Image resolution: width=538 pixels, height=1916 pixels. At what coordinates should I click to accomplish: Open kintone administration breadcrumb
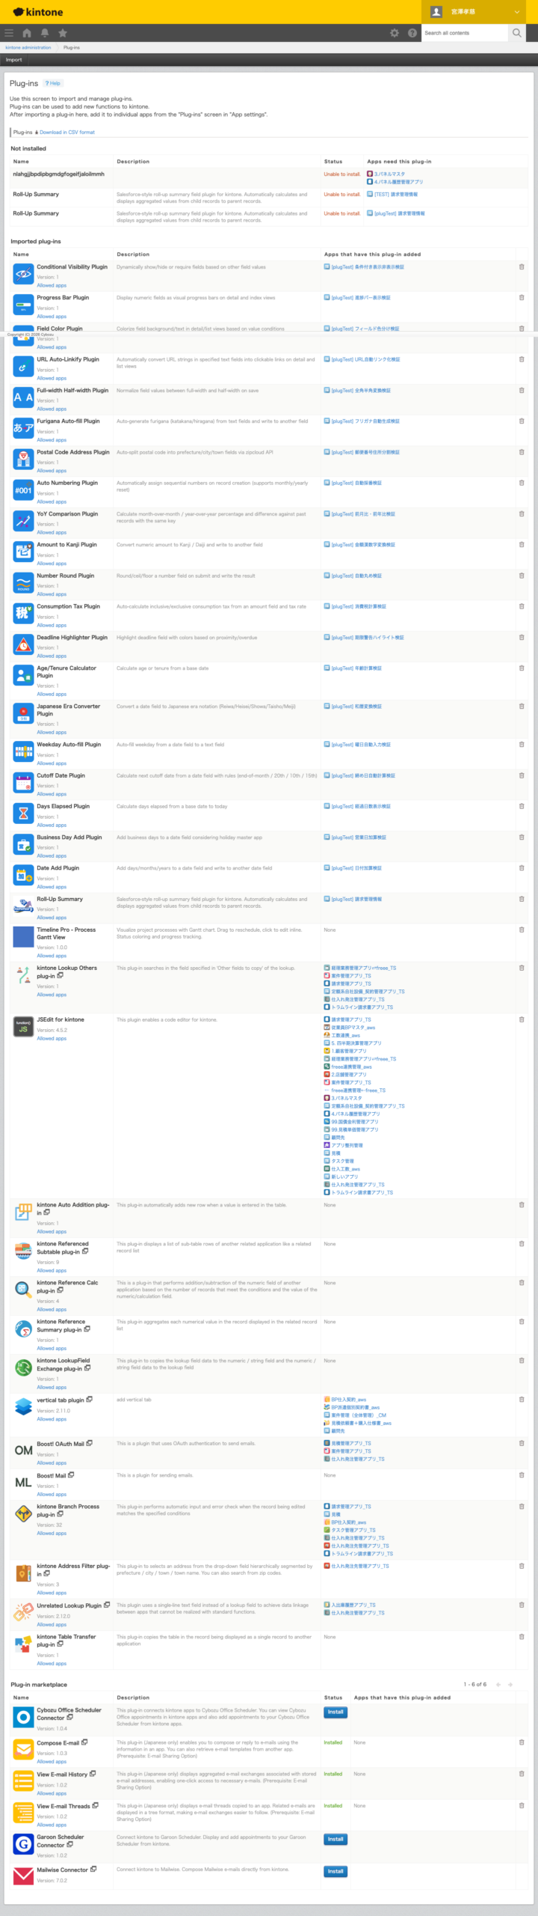(28, 47)
